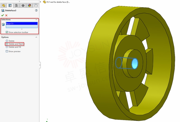
Task: Choose the Delete and Patch option
Action: click(7, 44)
